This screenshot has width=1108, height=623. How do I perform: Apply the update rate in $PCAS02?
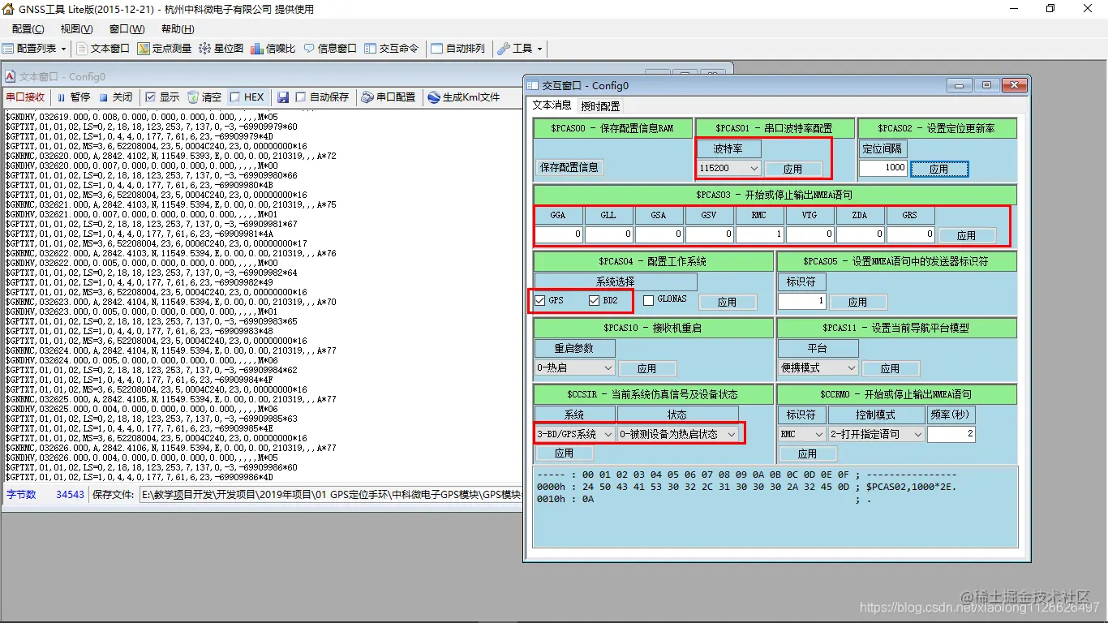938,169
